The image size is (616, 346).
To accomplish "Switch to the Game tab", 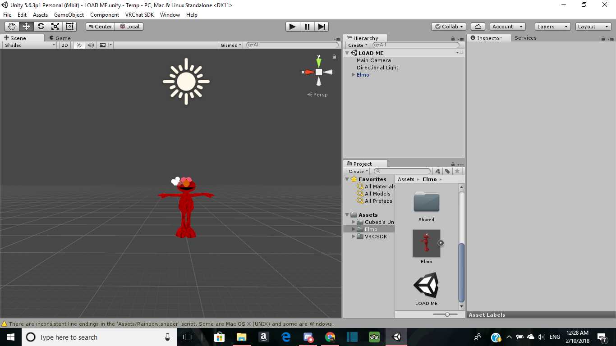I will tap(60, 38).
